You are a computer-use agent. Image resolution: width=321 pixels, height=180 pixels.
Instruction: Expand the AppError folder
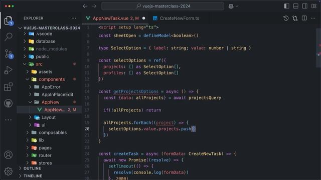coord(49,87)
